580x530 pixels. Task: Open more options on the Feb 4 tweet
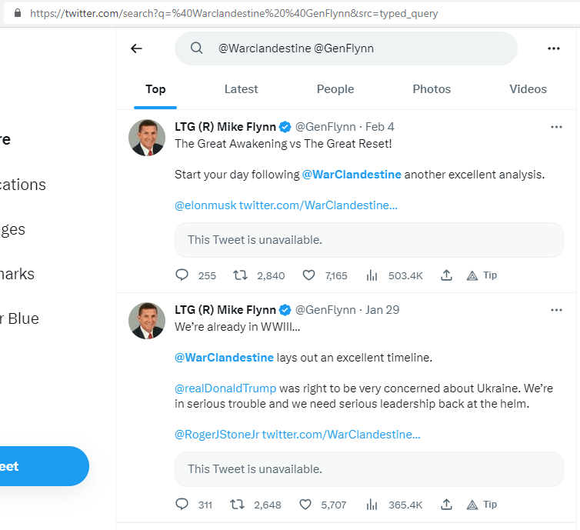[x=557, y=127]
